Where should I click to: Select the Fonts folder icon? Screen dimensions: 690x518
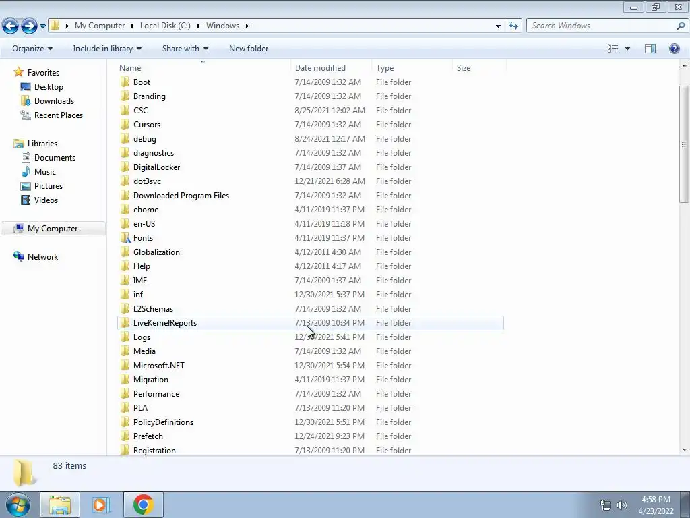(125, 238)
